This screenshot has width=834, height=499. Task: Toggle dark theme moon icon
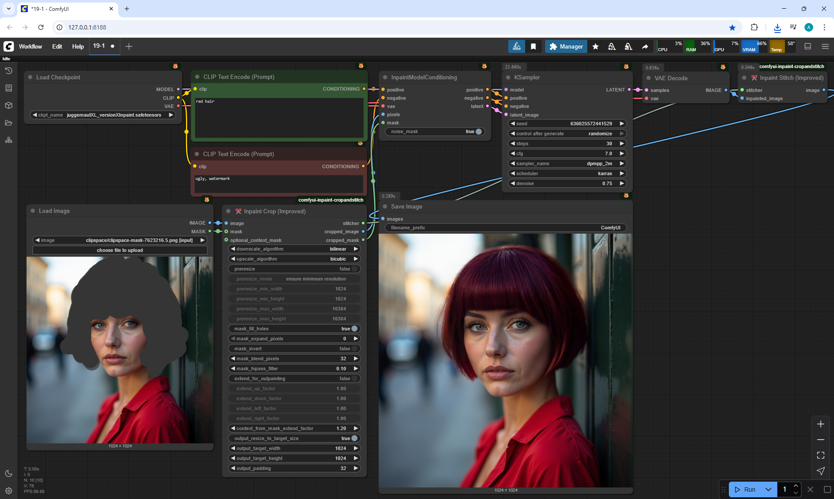click(9, 473)
